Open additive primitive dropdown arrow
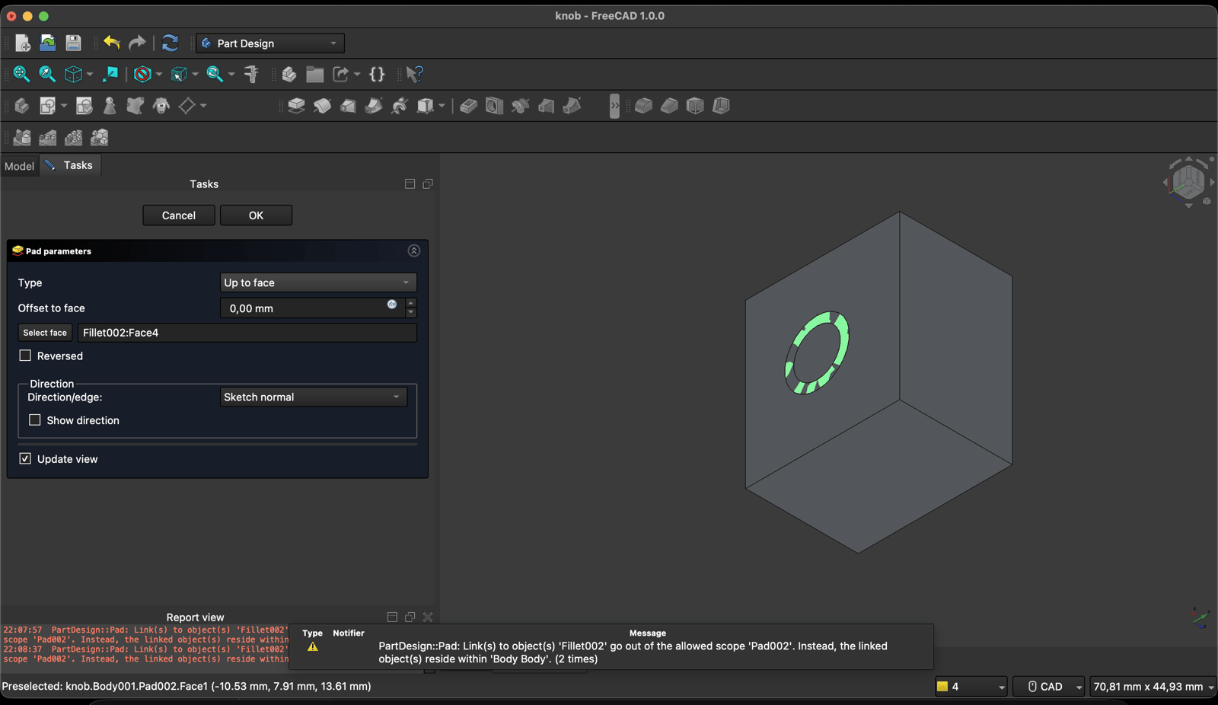This screenshot has width=1218, height=705. coord(441,106)
